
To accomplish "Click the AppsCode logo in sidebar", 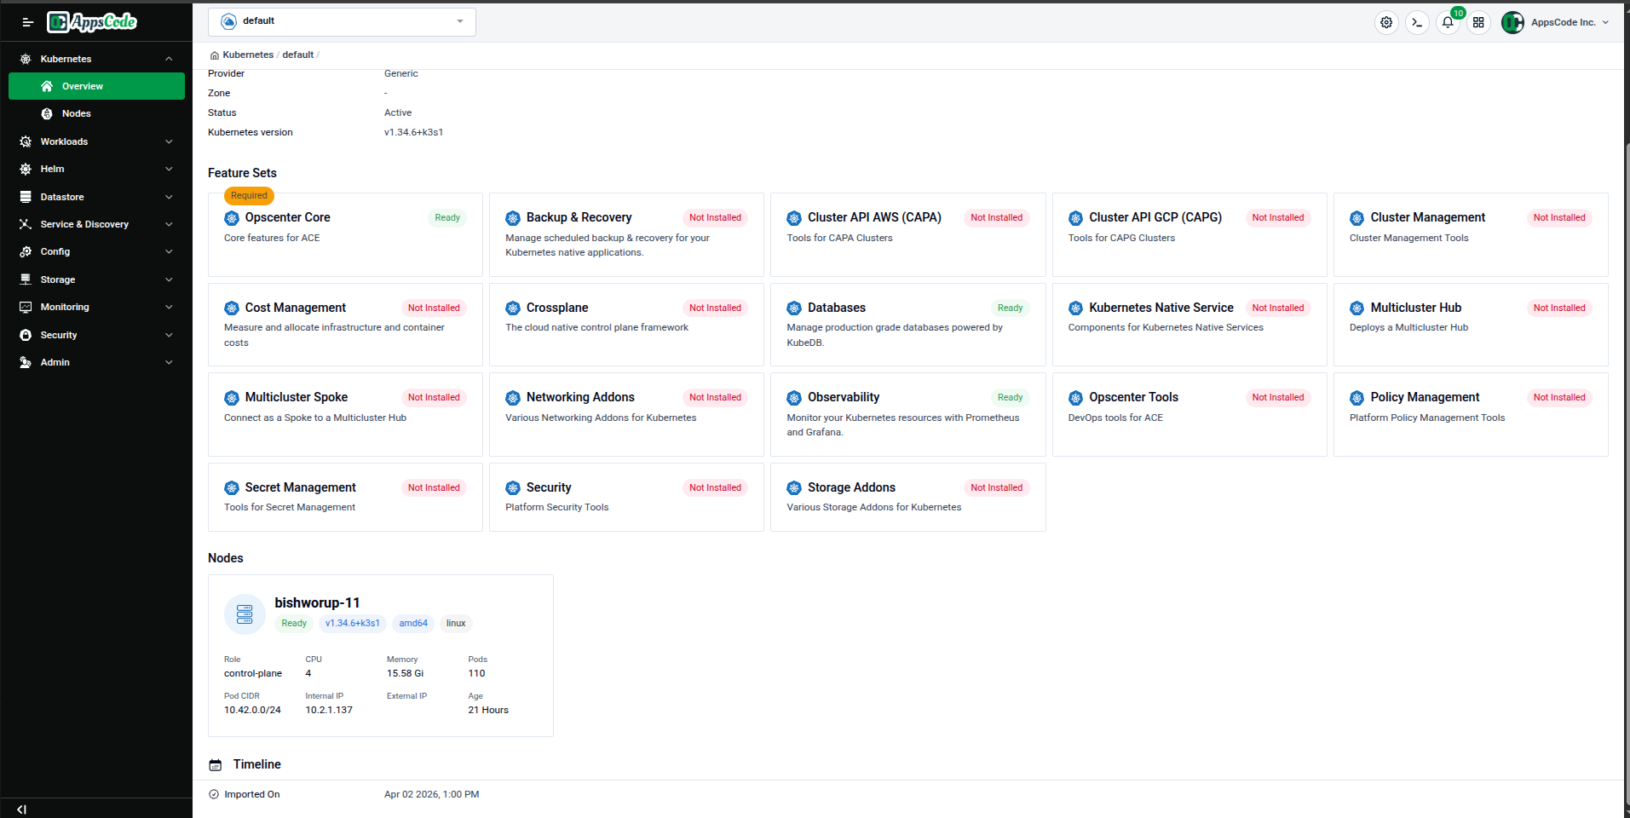I will click(91, 21).
